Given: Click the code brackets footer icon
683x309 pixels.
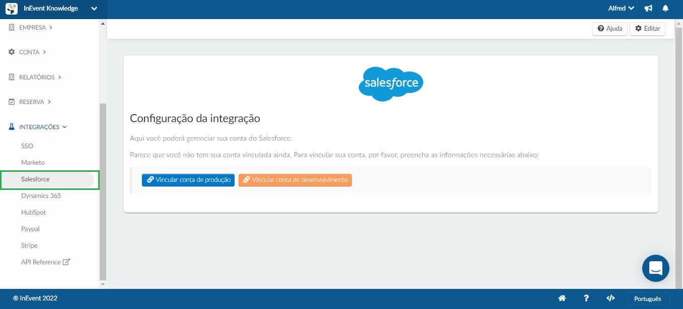Looking at the screenshot, I should 611,298.
